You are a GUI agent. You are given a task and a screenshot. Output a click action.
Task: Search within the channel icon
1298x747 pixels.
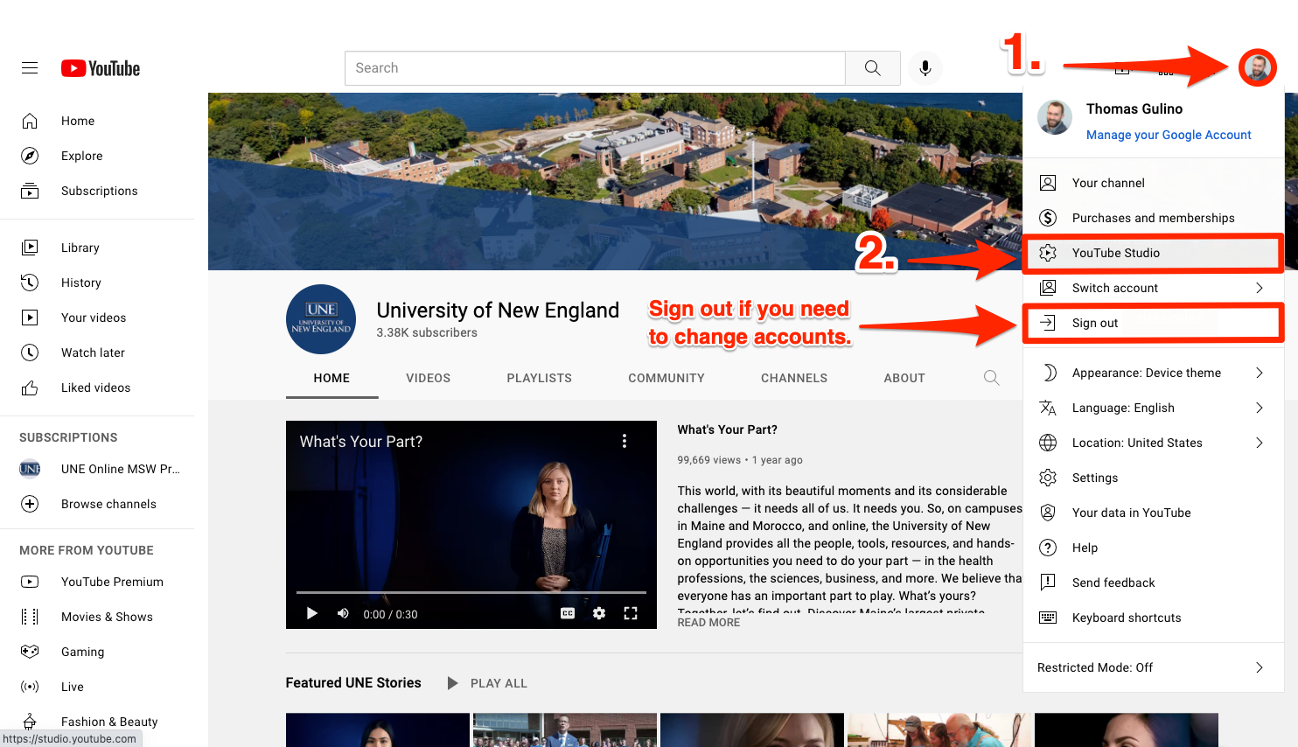[991, 378]
